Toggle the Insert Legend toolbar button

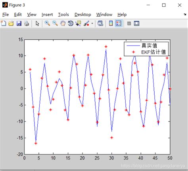pos(119,23)
